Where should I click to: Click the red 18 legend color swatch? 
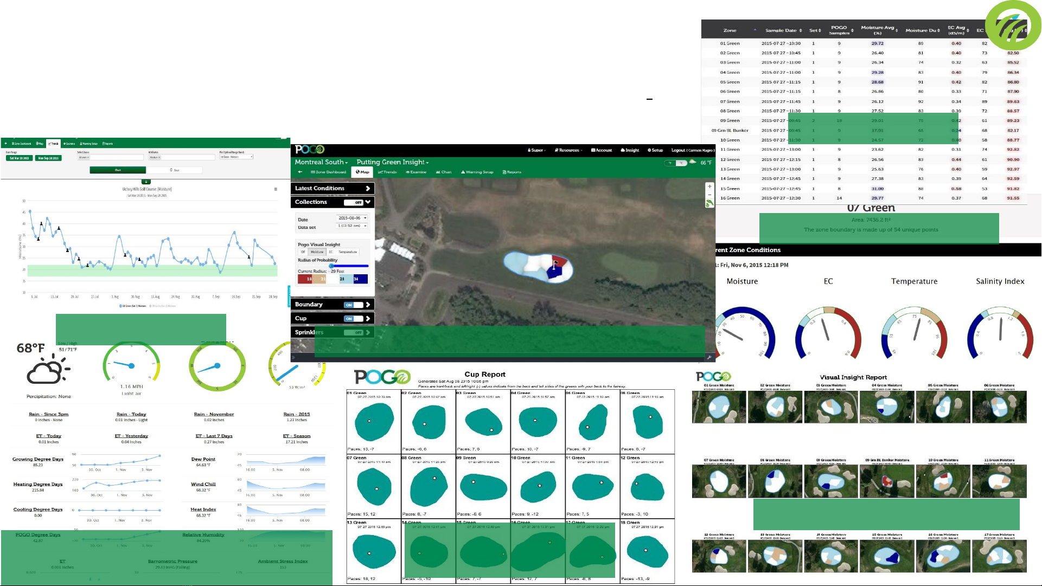coord(305,279)
